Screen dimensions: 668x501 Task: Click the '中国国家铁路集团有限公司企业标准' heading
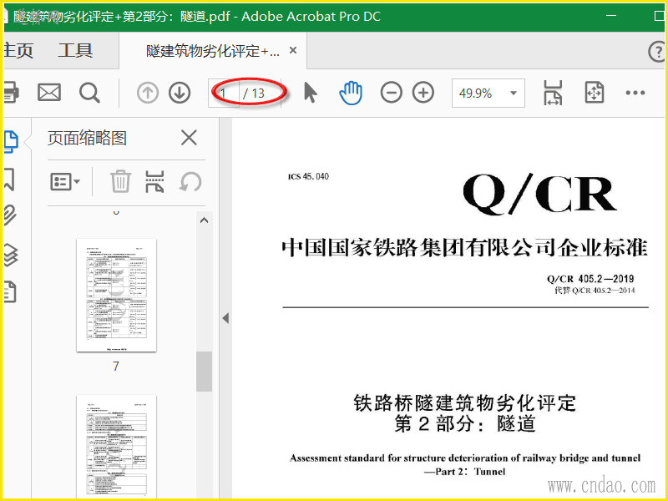[x=465, y=247]
